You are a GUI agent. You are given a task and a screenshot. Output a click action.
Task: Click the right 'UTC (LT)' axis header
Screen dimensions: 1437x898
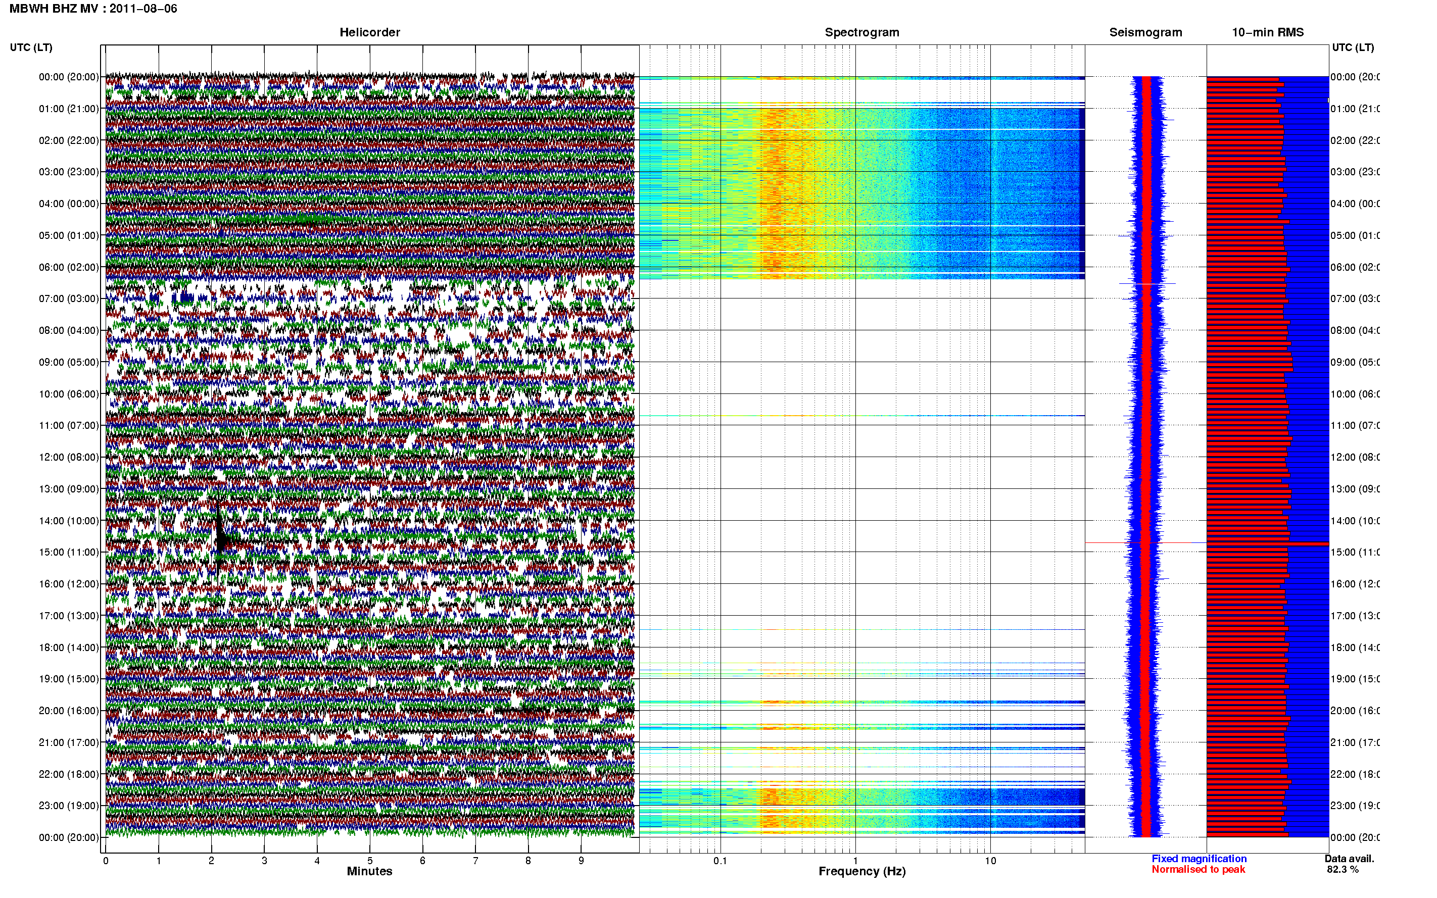1353,47
